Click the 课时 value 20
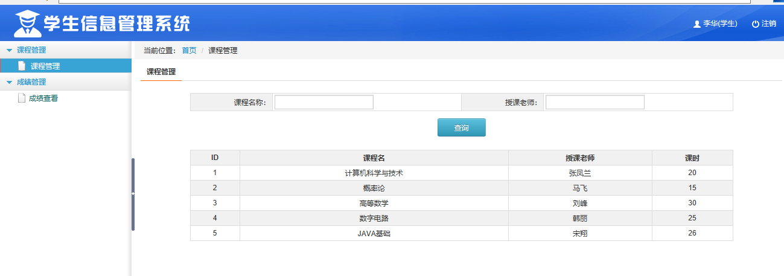 [692, 173]
